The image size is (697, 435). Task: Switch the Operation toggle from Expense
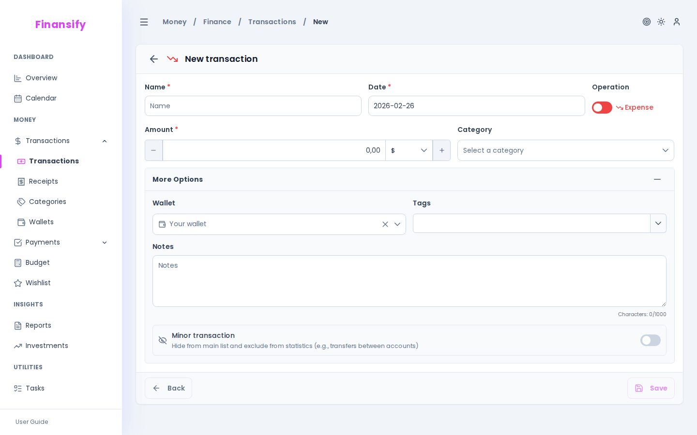tap(602, 107)
